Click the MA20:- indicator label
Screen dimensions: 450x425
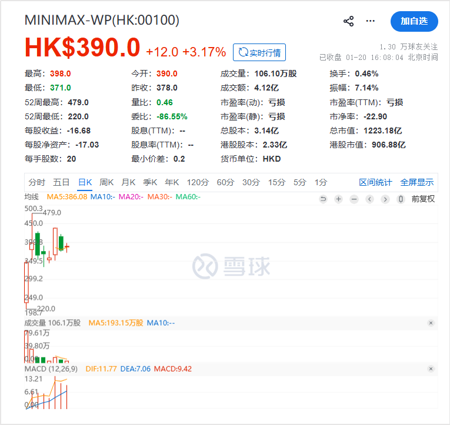pos(131,197)
